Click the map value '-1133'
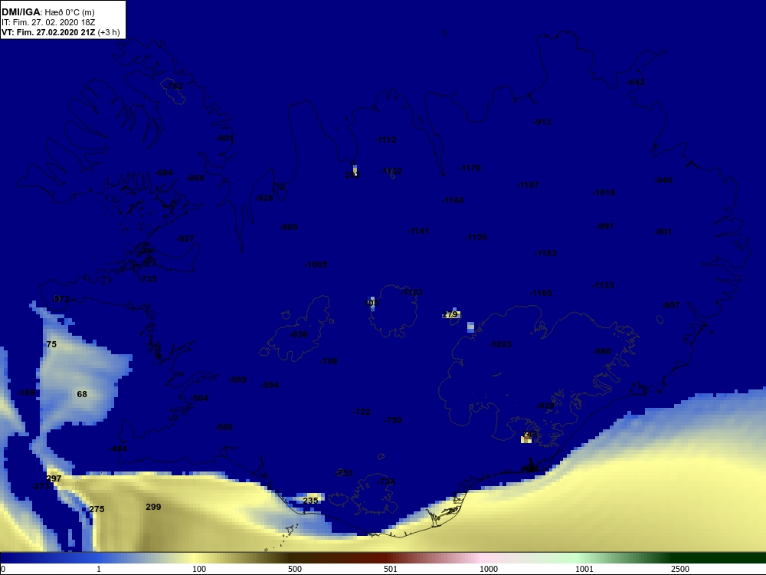 [x=603, y=285]
